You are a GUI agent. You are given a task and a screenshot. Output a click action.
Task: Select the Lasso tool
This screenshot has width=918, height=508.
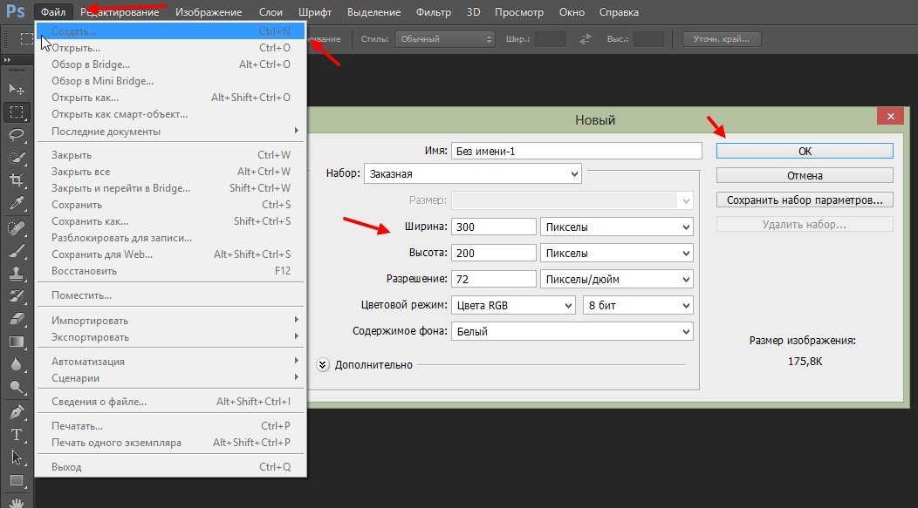17,135
